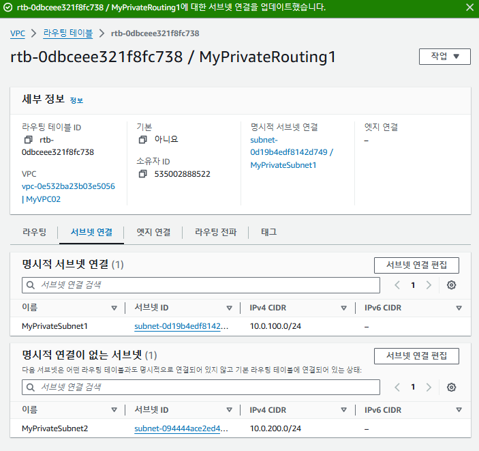
Task: Sort IPv4 CIDR column in 명시적 서브넷 연결 table
Action: point(343,308)
